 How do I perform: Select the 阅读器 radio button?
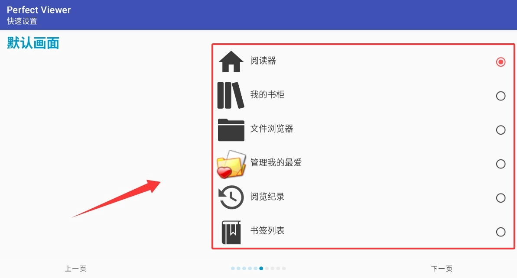click(x=501, y=62)
